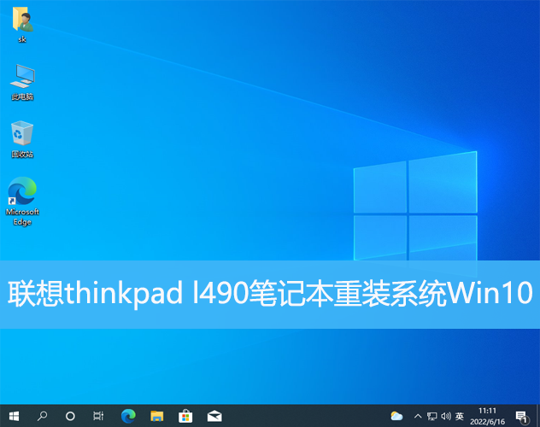This screenshot has width=540, height=427.
Task: Open File Explorer from the taskbar
Action: [156, 416]
